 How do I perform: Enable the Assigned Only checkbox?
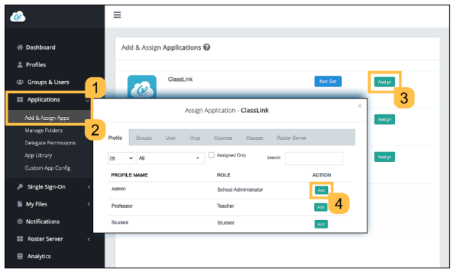coord(211,155)
